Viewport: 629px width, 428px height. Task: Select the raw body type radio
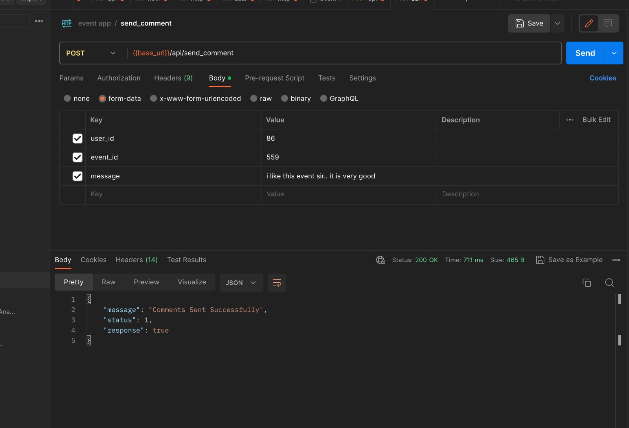[254, 99]
